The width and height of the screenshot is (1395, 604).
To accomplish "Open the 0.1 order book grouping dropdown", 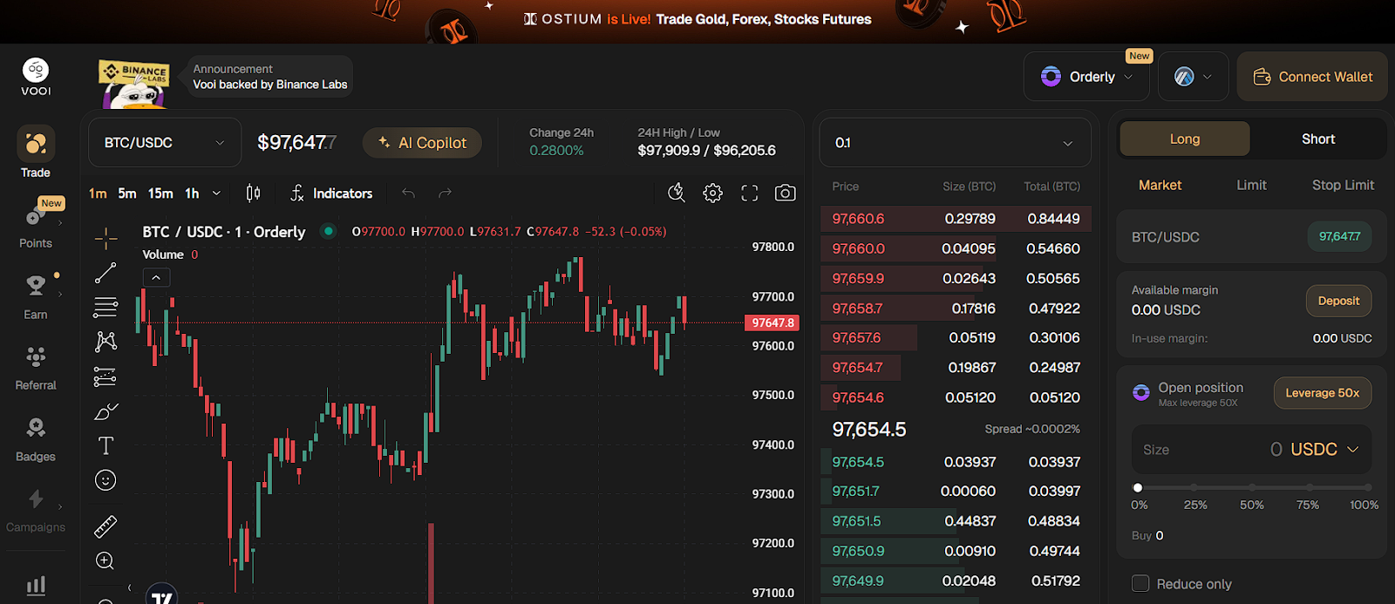I will coord(956,143).
